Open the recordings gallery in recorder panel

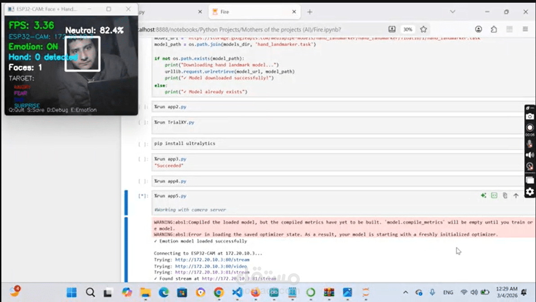point(530,180)
